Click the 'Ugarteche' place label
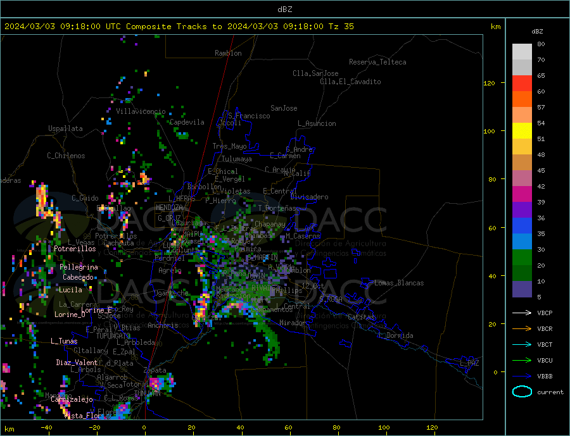Image resolution: width=570 pixels, height=436 pixels. [171, 293]
